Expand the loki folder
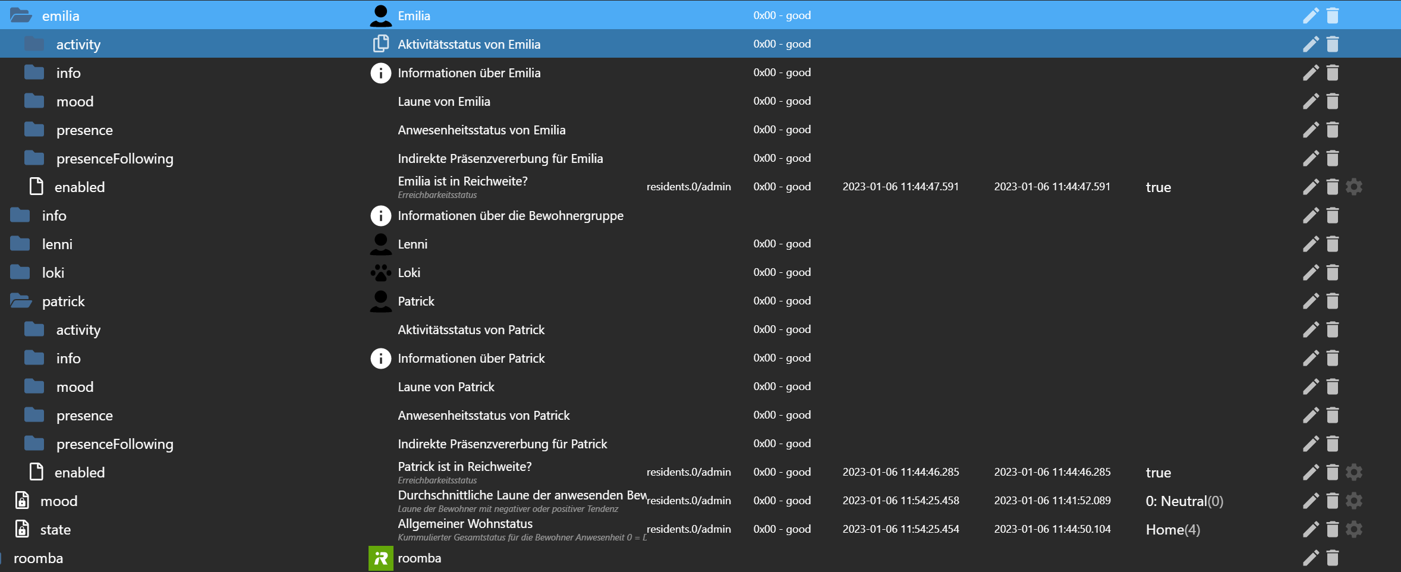This screenshot has height=572, width=1401. point(21,272)
